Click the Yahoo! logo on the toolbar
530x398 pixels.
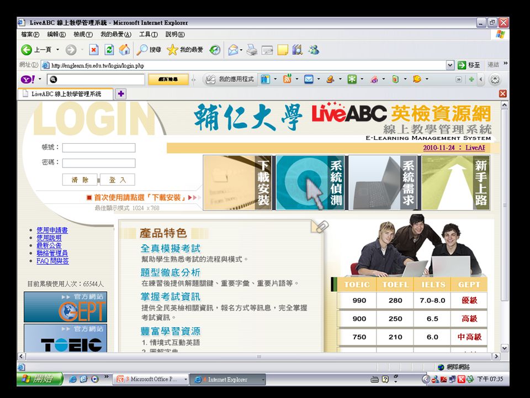tap(28, 79)
